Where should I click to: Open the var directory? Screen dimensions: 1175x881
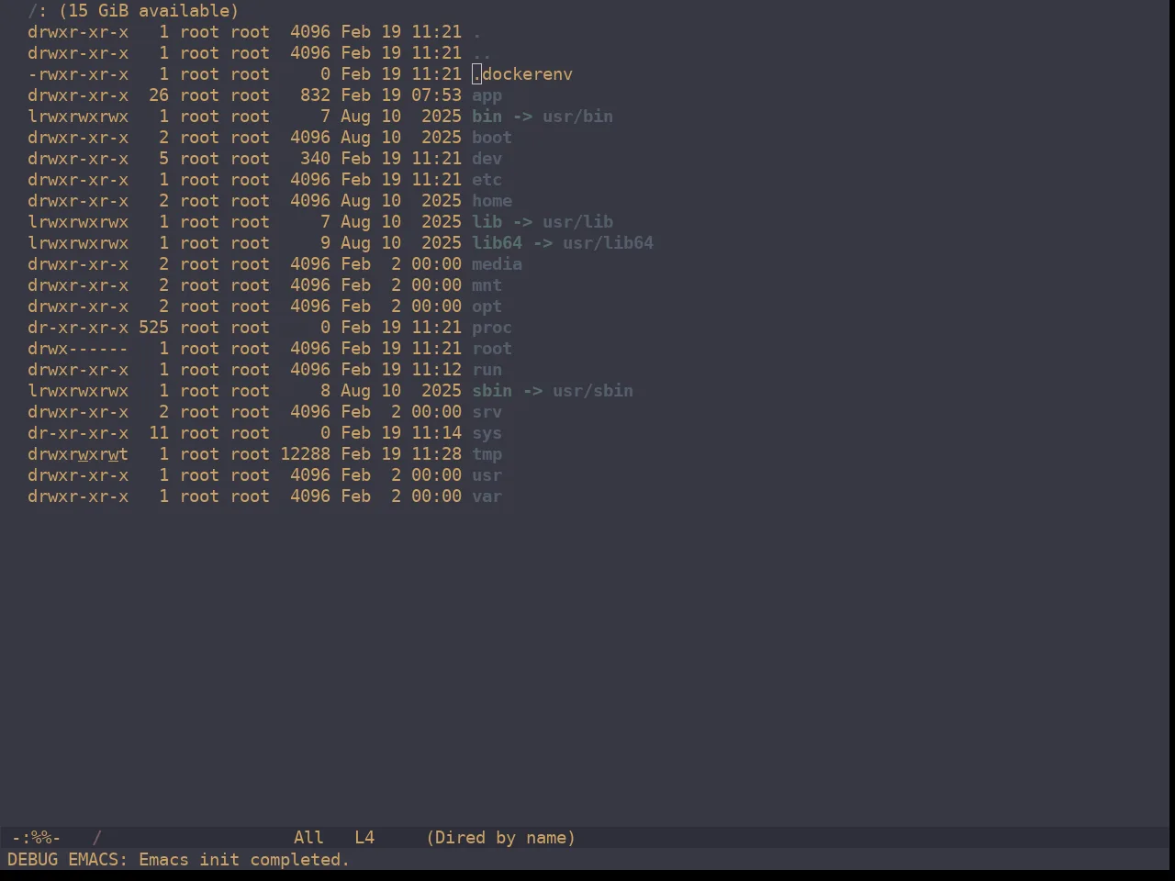[x=487, y=496]
